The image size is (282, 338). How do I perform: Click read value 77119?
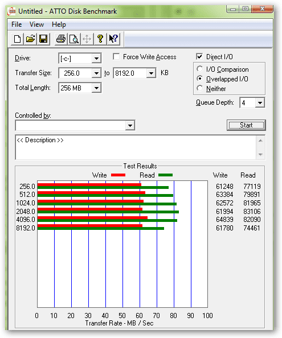252,186
